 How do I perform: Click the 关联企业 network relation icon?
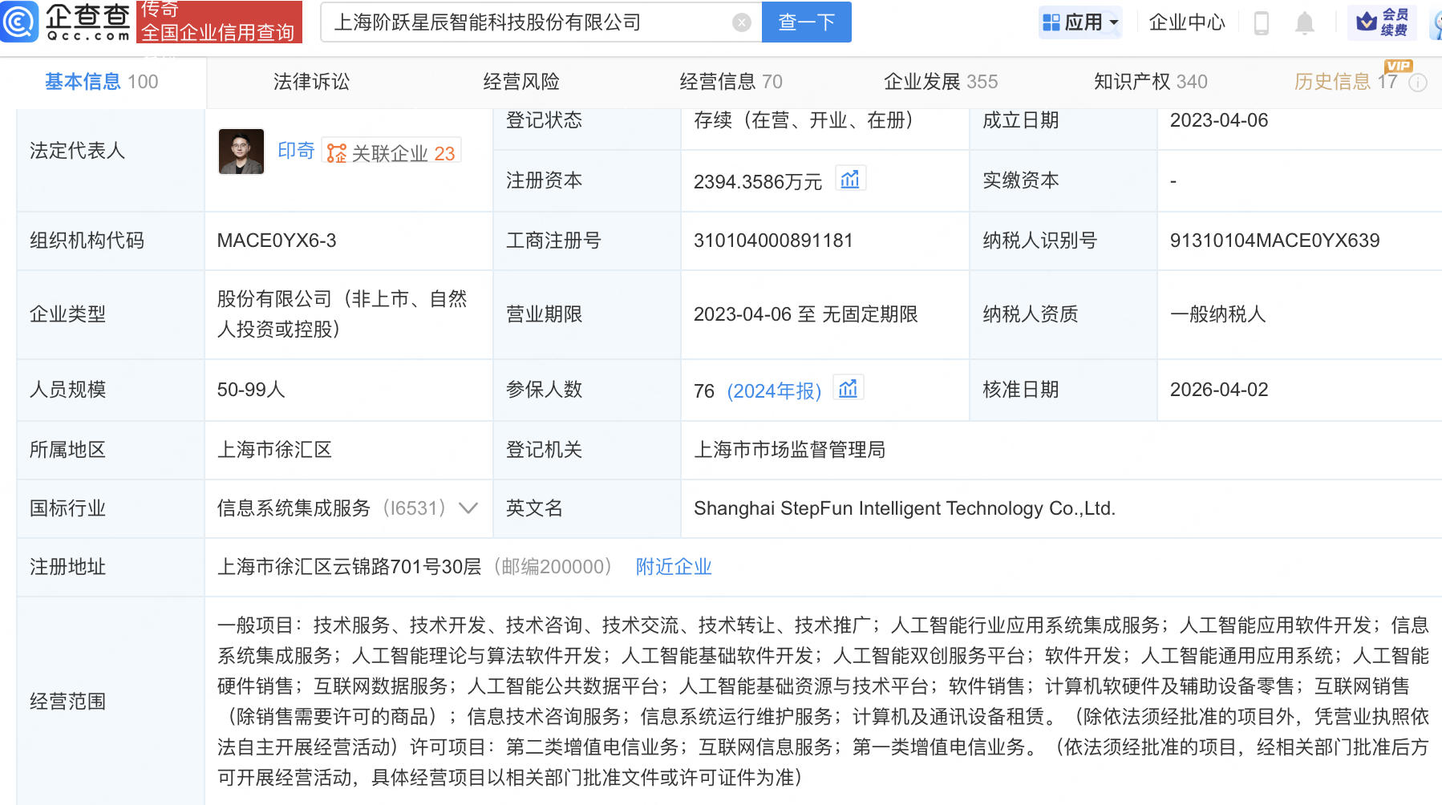pos(336,151)
